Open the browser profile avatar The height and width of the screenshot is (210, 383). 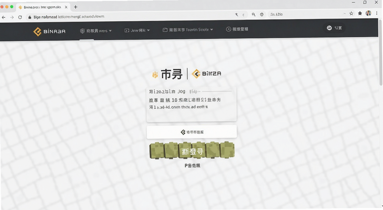pyautogui.click(x=368, y=13)
